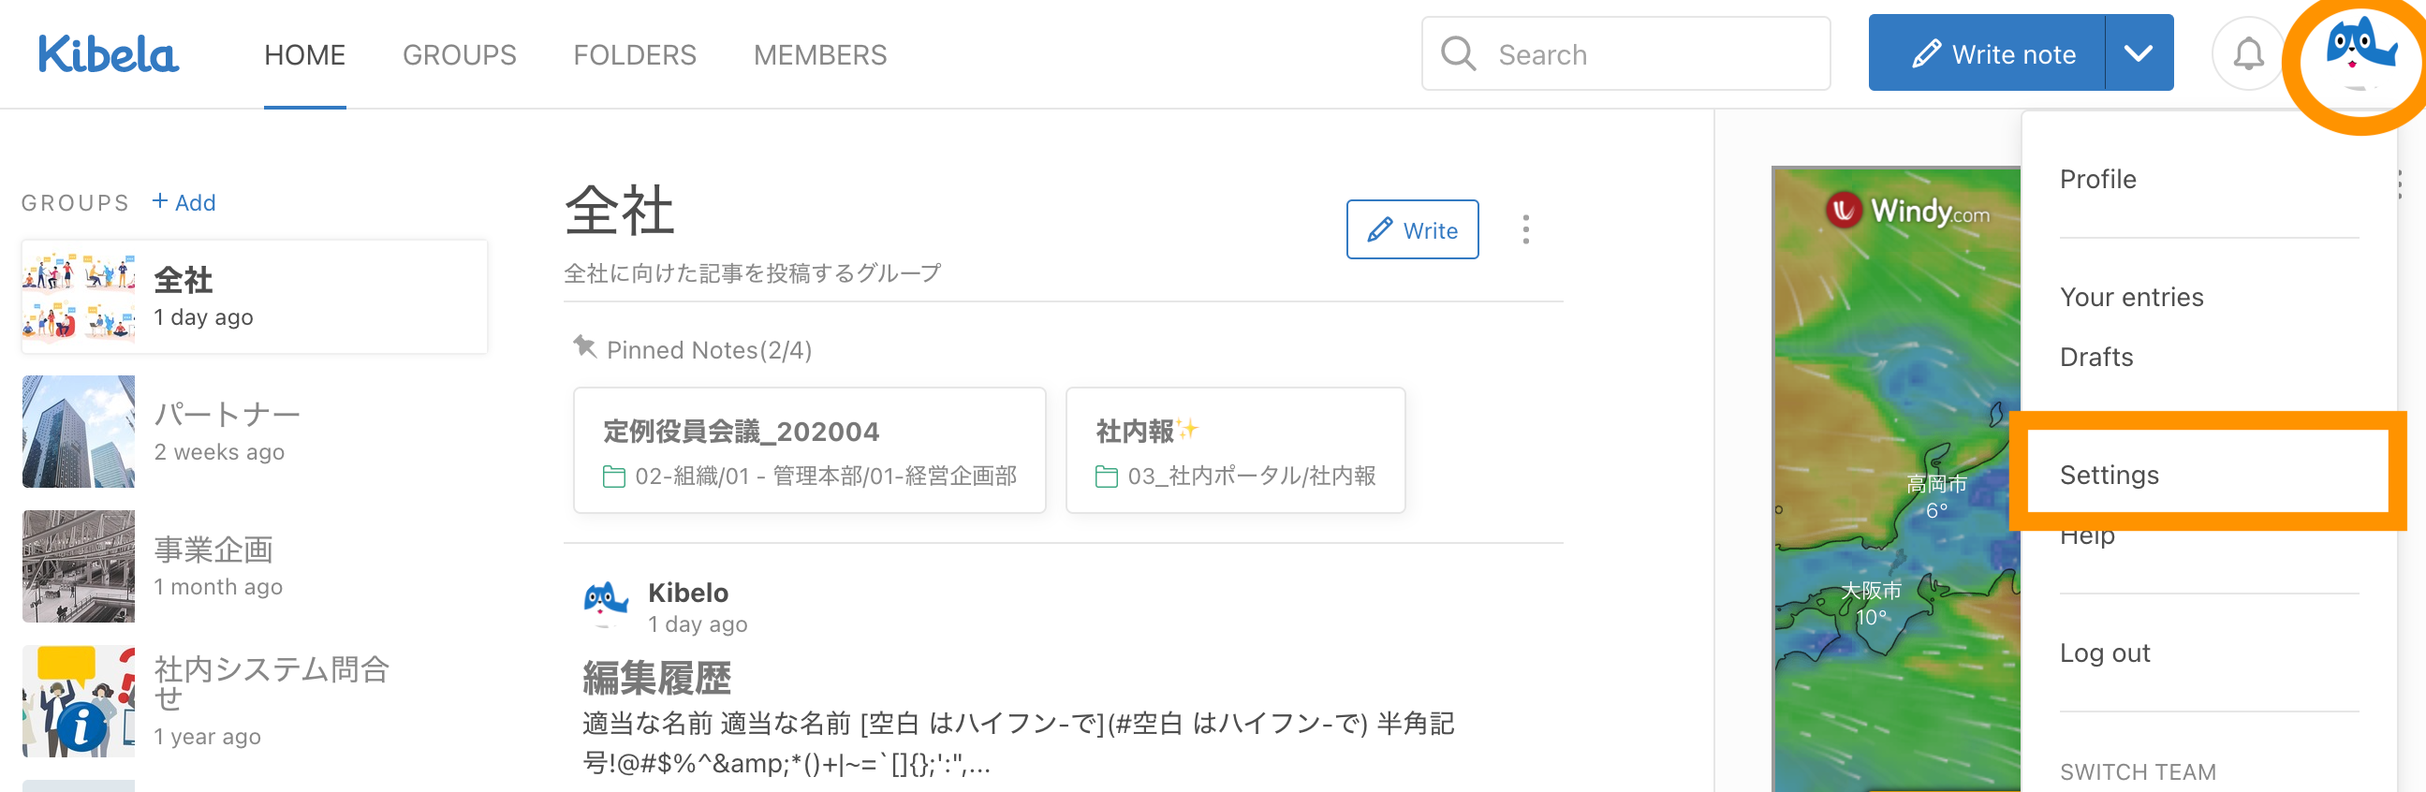This screenshot has width=2426, height=792.
Task: Open the パートナー group thumbnail
Action: pos(78,432)
